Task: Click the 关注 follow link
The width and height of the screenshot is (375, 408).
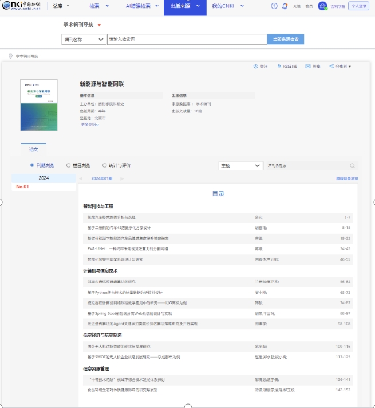Action: tap(264, 67)
